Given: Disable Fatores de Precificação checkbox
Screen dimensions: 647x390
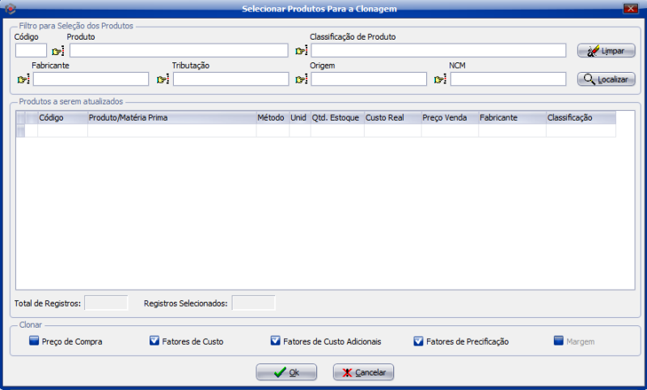Looking at the screenshot, I should (418, 341).
